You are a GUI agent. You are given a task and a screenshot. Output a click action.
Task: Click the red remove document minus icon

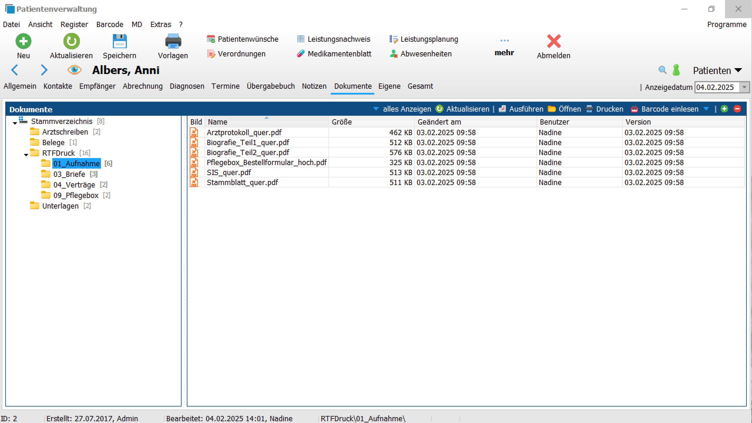[737, 109]
